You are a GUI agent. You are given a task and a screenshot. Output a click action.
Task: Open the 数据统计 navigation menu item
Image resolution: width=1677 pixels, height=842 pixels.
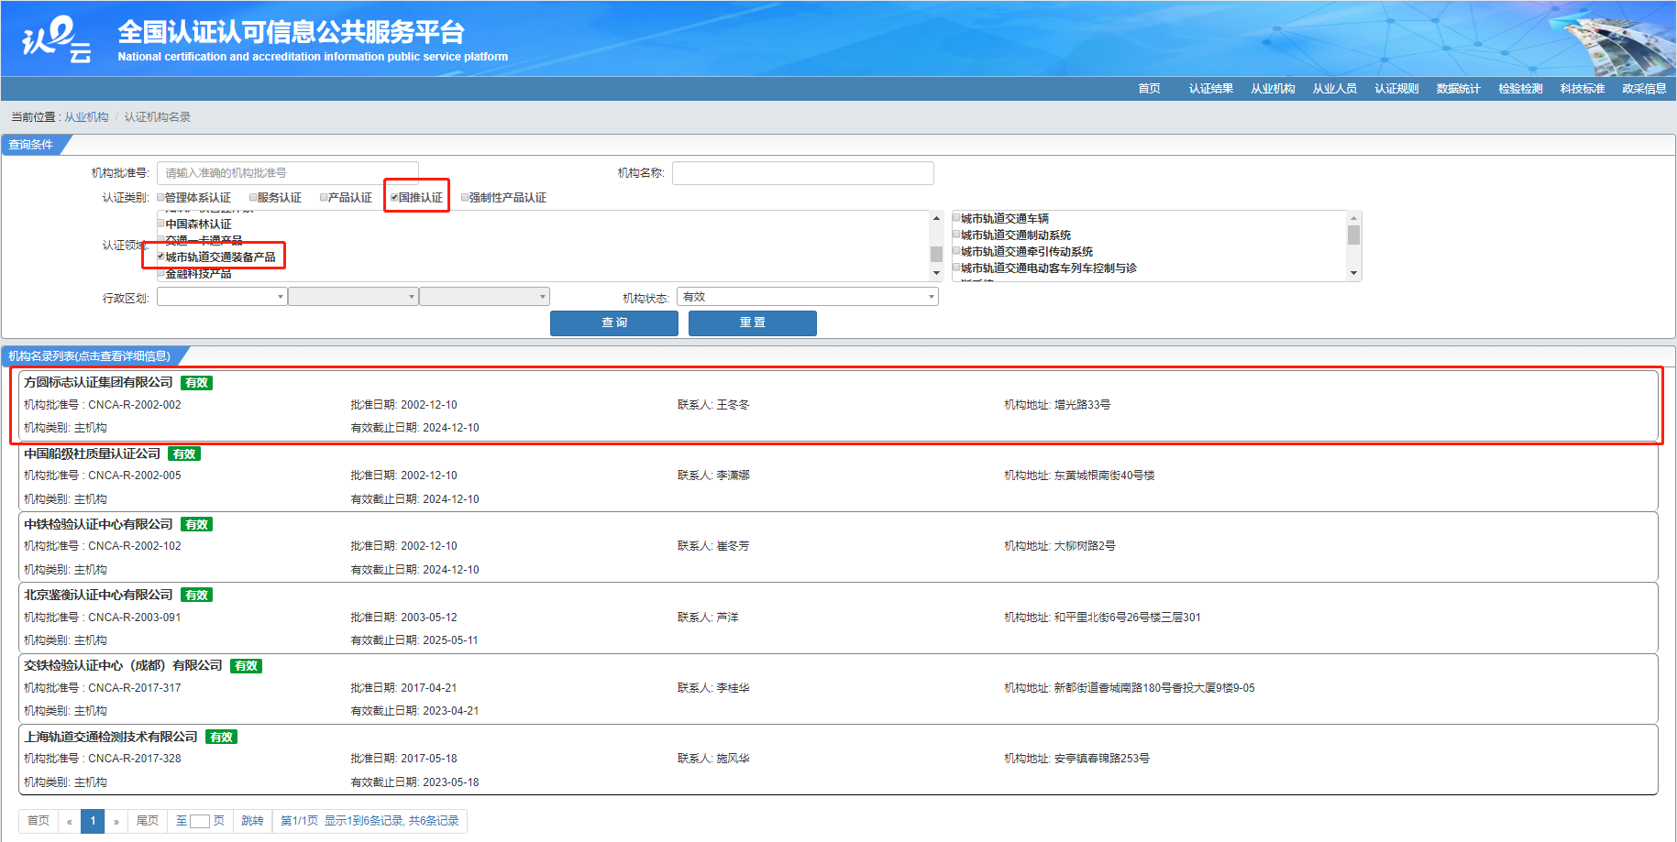tap(1458, 89)
